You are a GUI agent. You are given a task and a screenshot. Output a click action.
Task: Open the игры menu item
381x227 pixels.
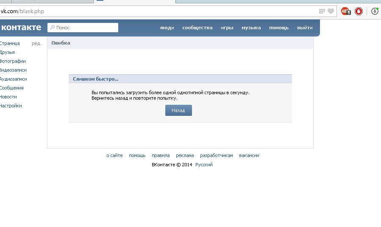point(227,28)
